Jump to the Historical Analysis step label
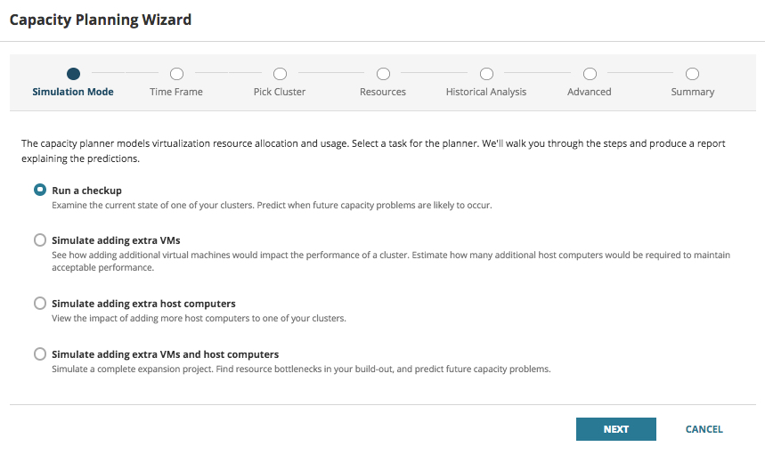 (x=486, y=92)
